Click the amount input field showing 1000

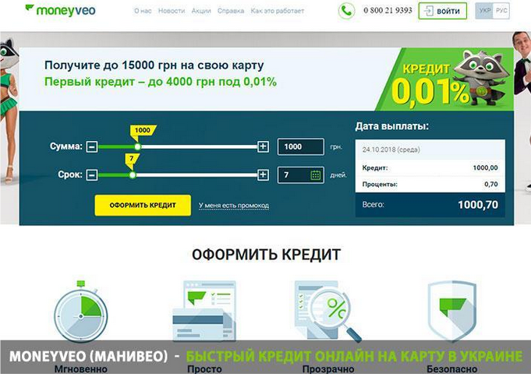coord(301,146)
